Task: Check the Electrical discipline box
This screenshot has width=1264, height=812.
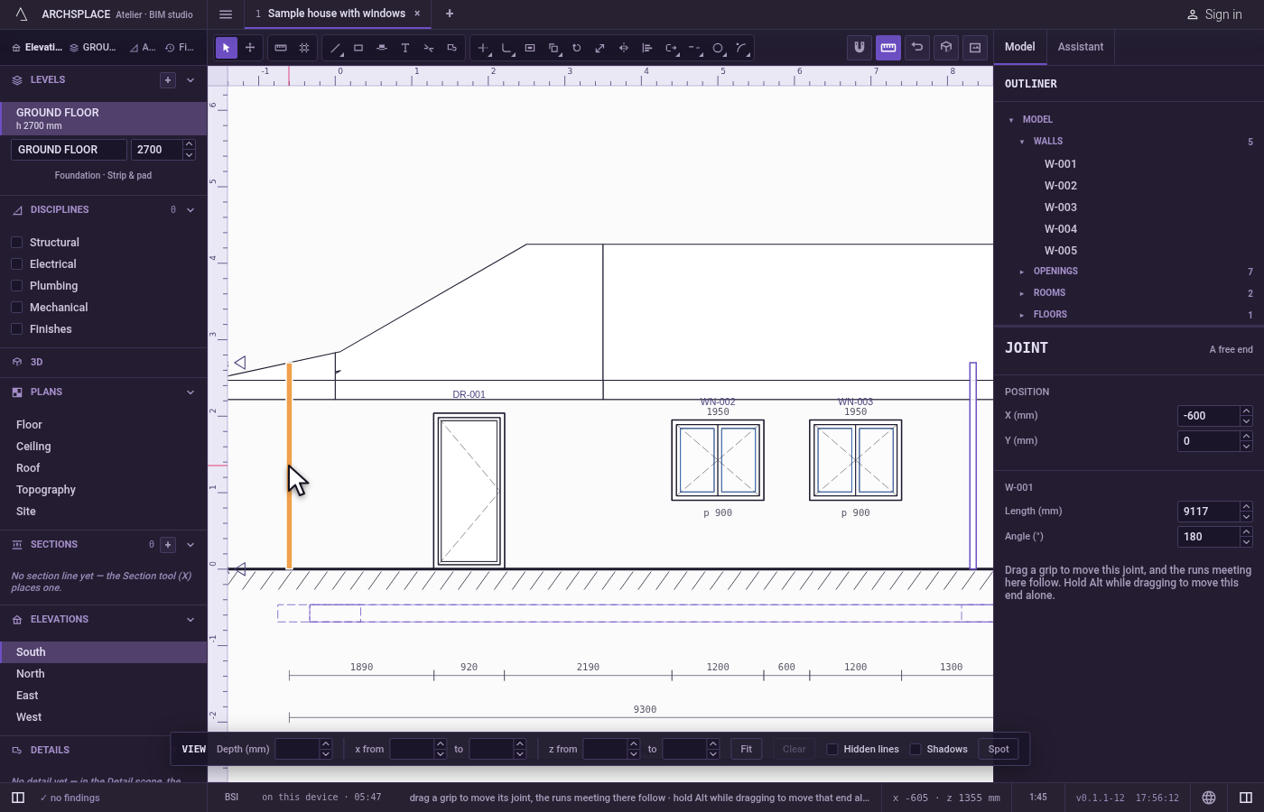Action: click(16, 264)
